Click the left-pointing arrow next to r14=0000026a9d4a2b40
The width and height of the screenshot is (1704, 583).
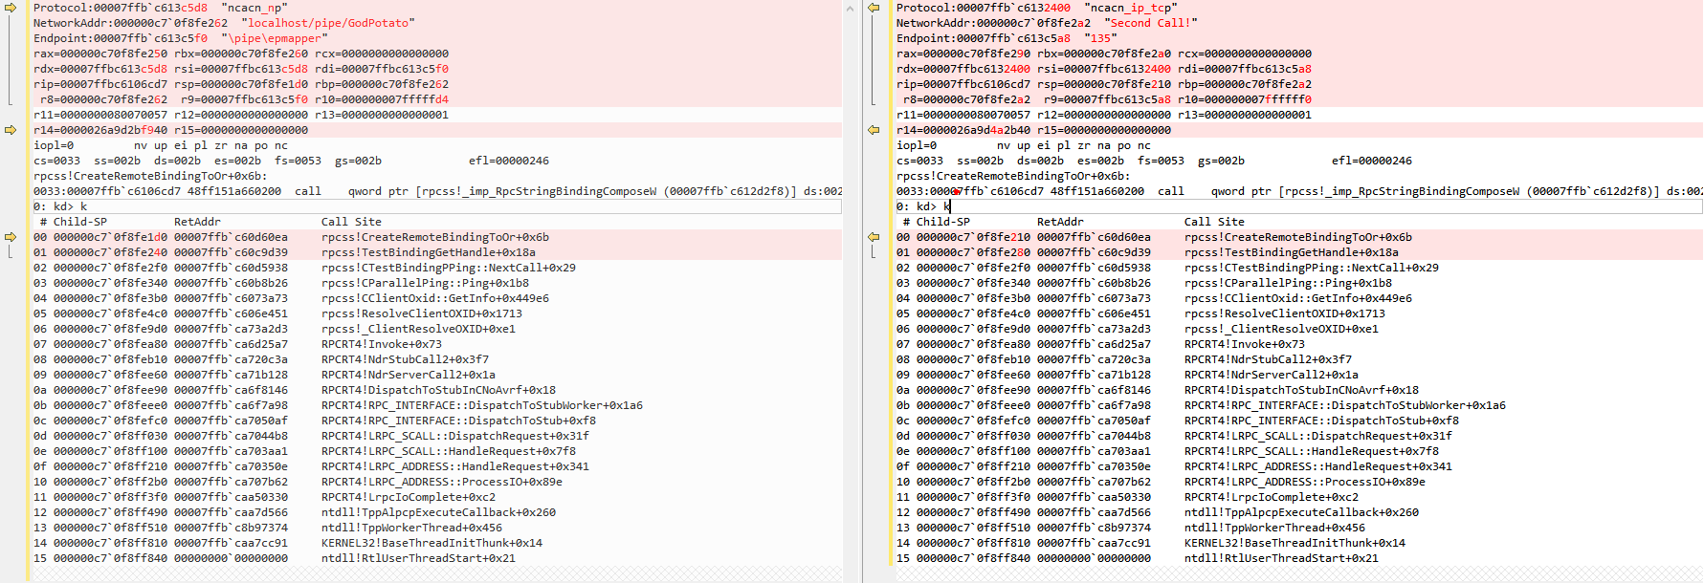point(874,130)
